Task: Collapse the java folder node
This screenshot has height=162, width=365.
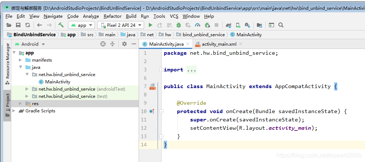Action: 20,67
